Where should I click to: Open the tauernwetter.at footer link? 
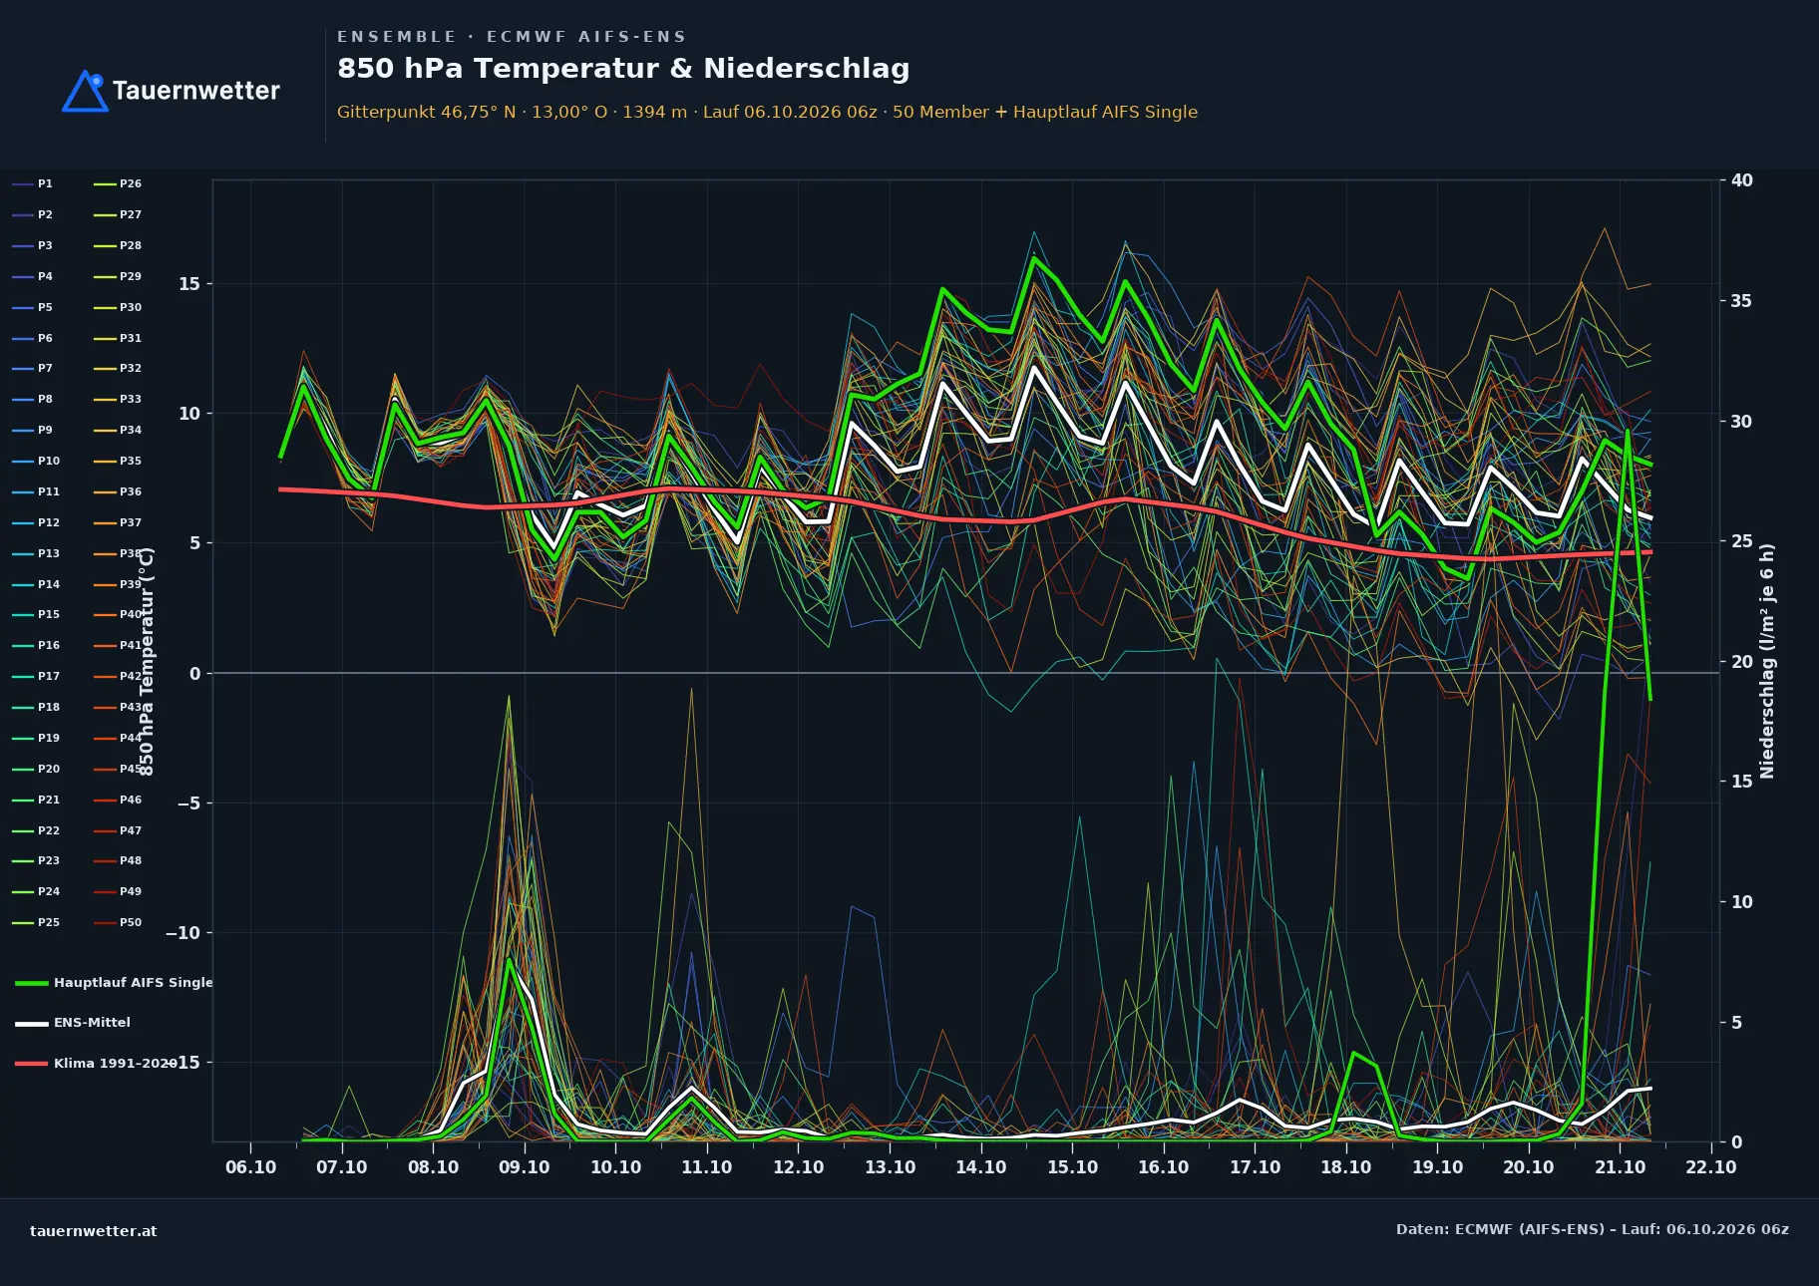point(94,1230)
